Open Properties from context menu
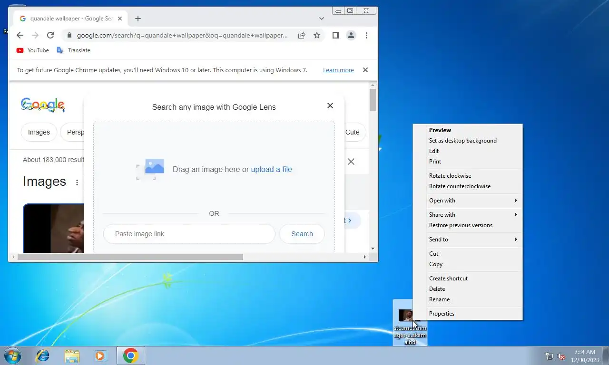The image size is (609, 365). 468,314
